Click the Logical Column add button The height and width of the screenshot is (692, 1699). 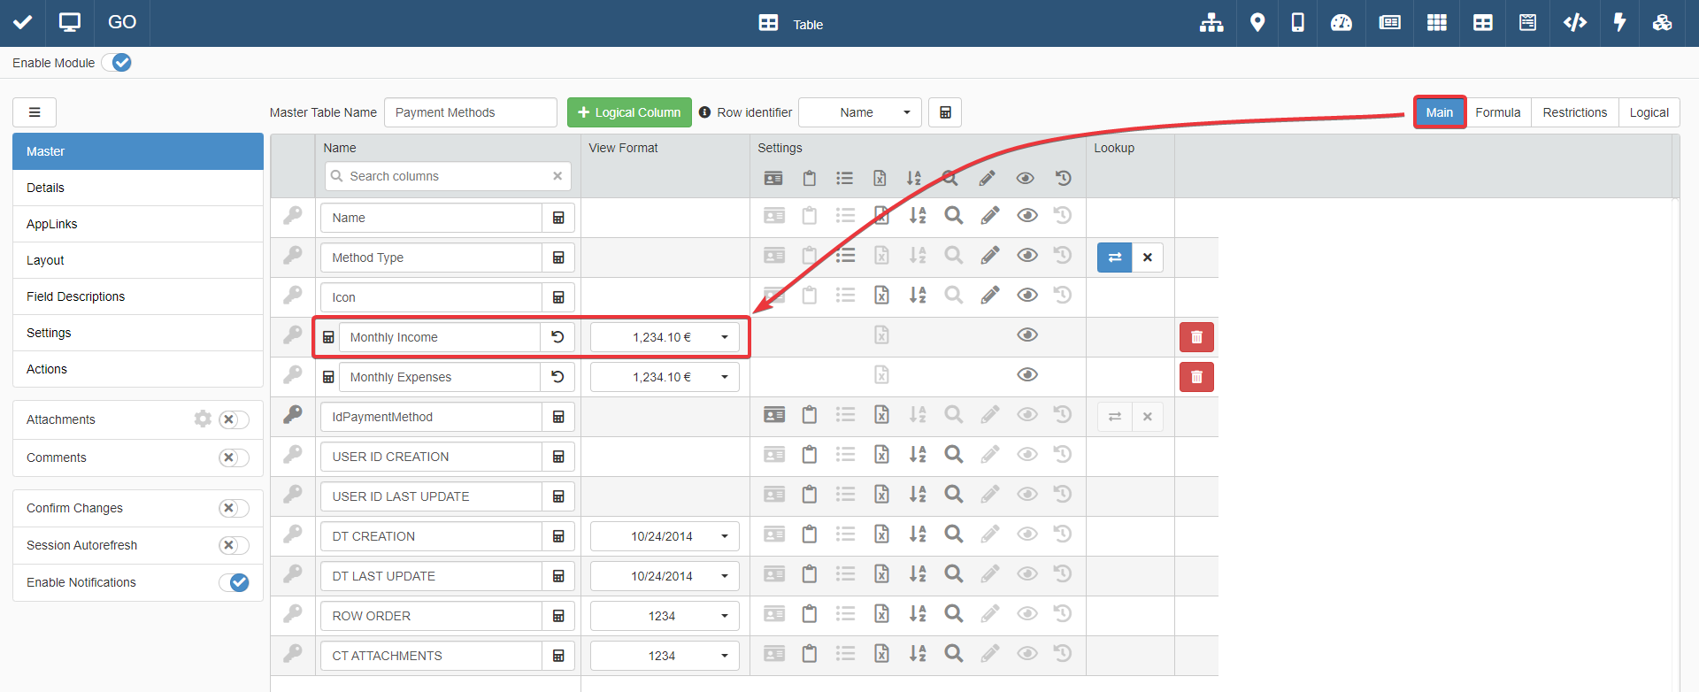(x=629, y=112)
